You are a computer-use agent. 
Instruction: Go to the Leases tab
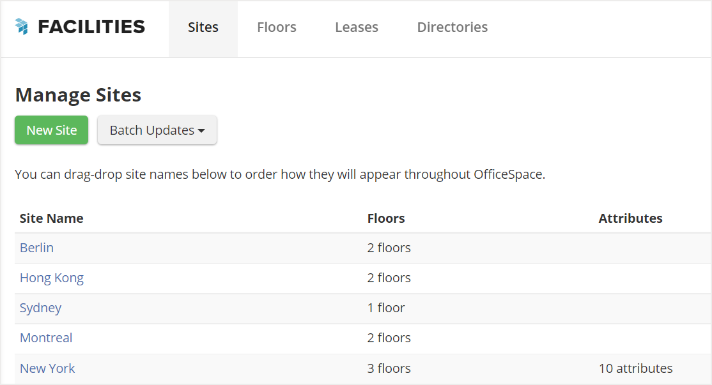[357, 27]
